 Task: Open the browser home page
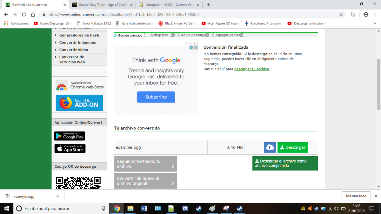pyautogui.click(x=32, y=15)
